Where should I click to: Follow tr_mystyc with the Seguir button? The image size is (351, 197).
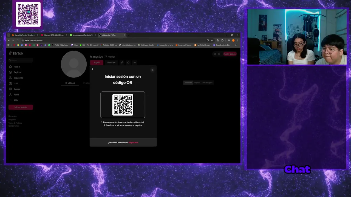97,62
